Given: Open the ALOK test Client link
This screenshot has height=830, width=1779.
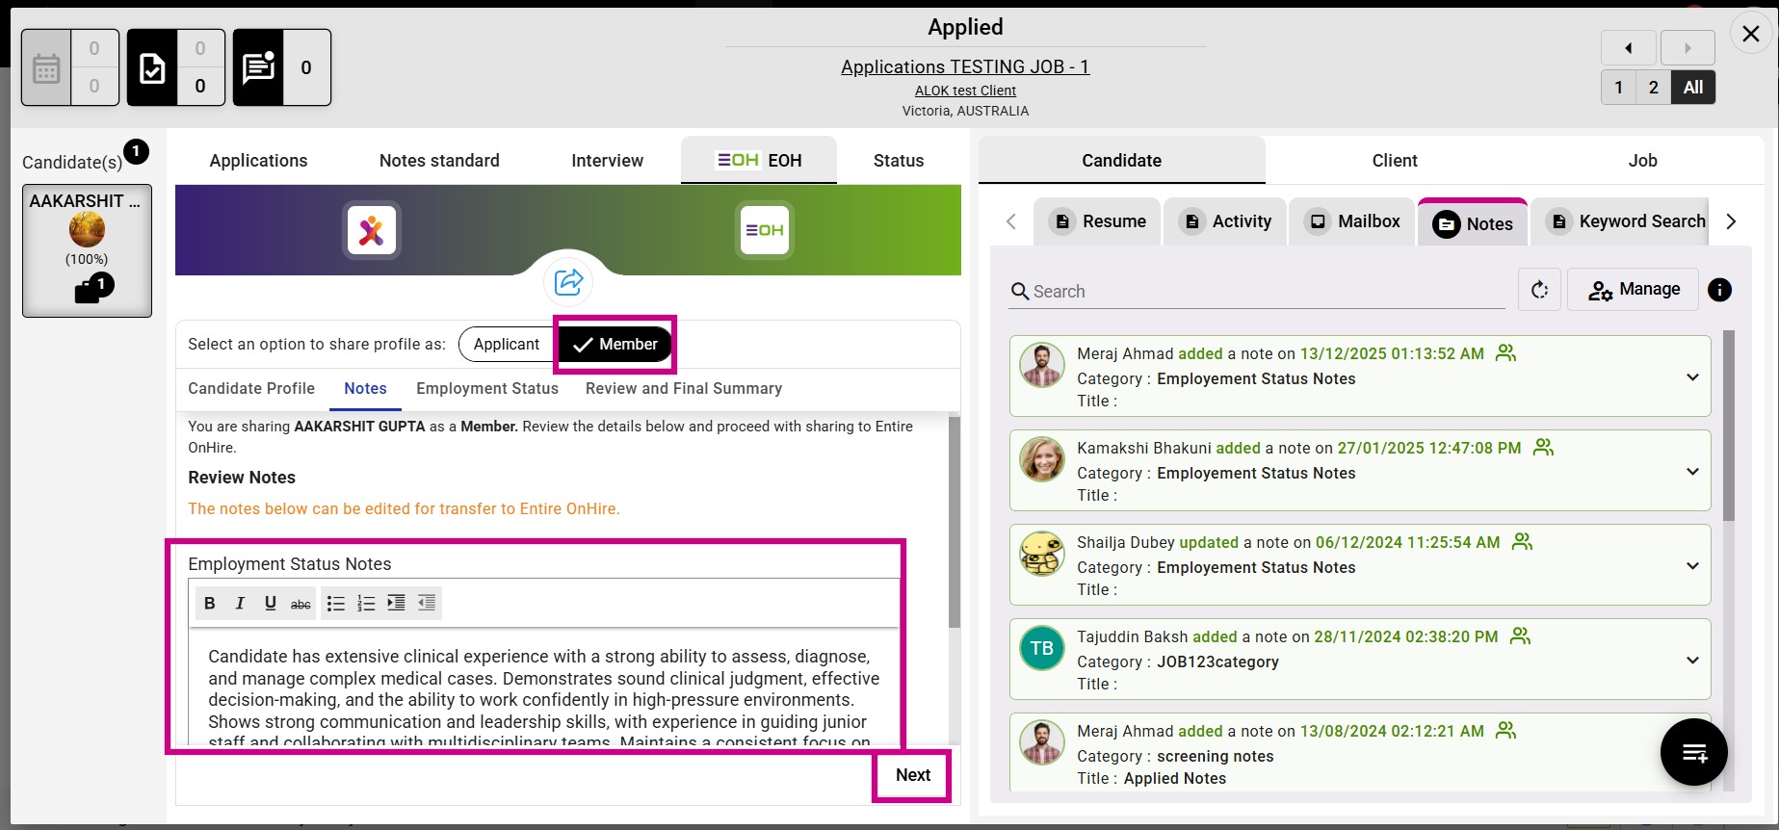Looking at the screenshot, I should 965,91.
